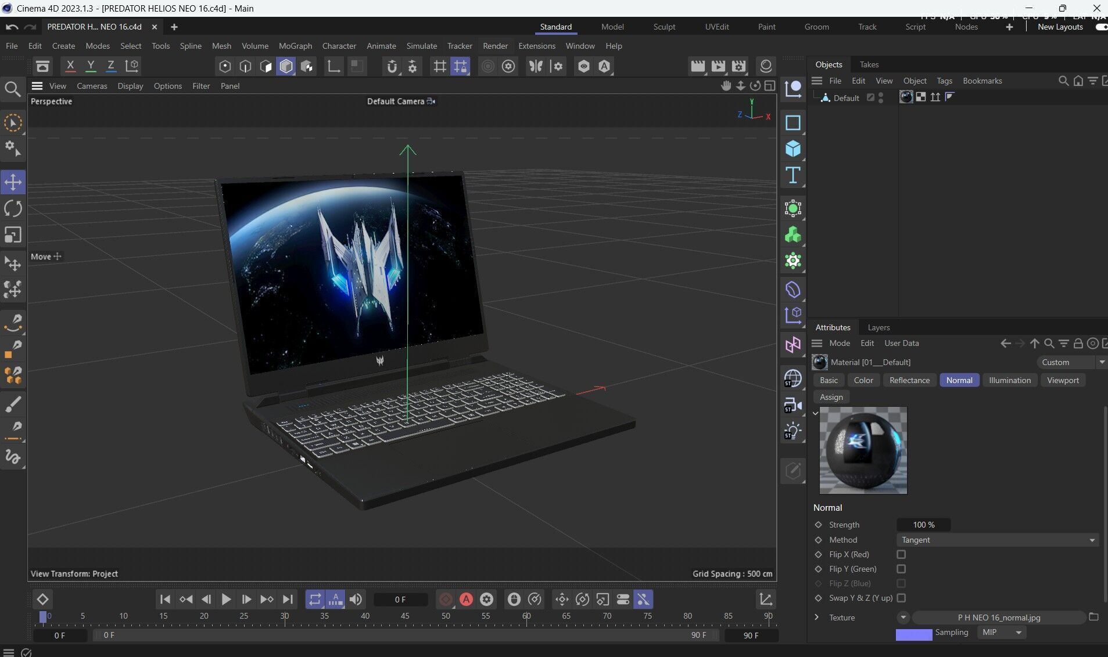
Task: Switch to the Layers tab
Action: (x=878, y=327)
